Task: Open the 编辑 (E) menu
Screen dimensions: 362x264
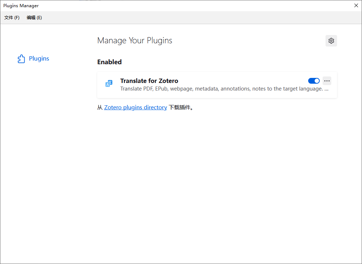Action: click(x=34, y=18)
